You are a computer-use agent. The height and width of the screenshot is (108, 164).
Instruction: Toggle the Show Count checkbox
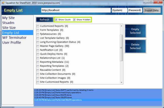click(56, 20)
